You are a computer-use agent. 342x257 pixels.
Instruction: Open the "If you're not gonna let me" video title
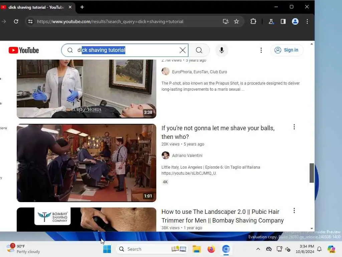tap(218, 132)
